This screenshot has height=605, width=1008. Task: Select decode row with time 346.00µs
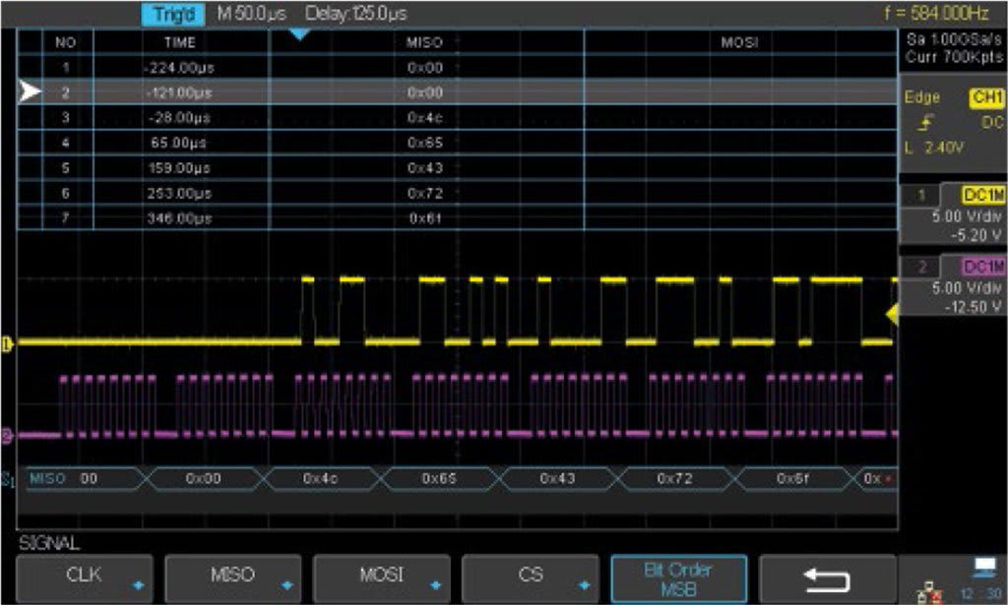tap(457, 217)
